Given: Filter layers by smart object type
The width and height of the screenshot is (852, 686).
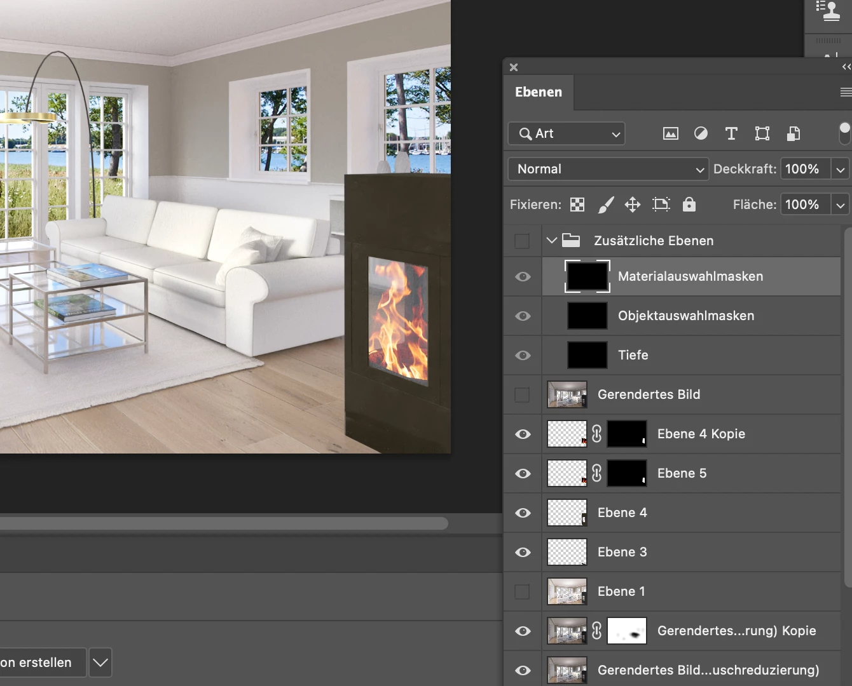Looking at the screenshot, I should coord(794,133).
